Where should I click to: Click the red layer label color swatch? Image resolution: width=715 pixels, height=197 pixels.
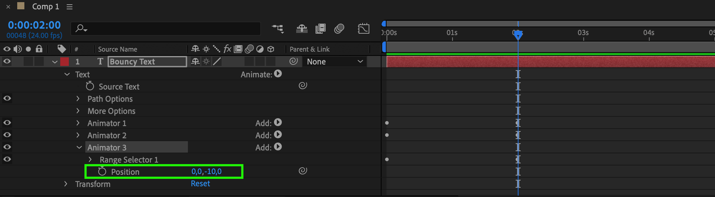[65, 62]
